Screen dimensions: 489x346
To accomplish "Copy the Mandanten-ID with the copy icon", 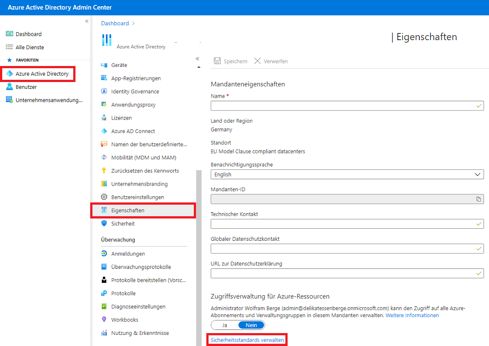I will pos(478,199).
